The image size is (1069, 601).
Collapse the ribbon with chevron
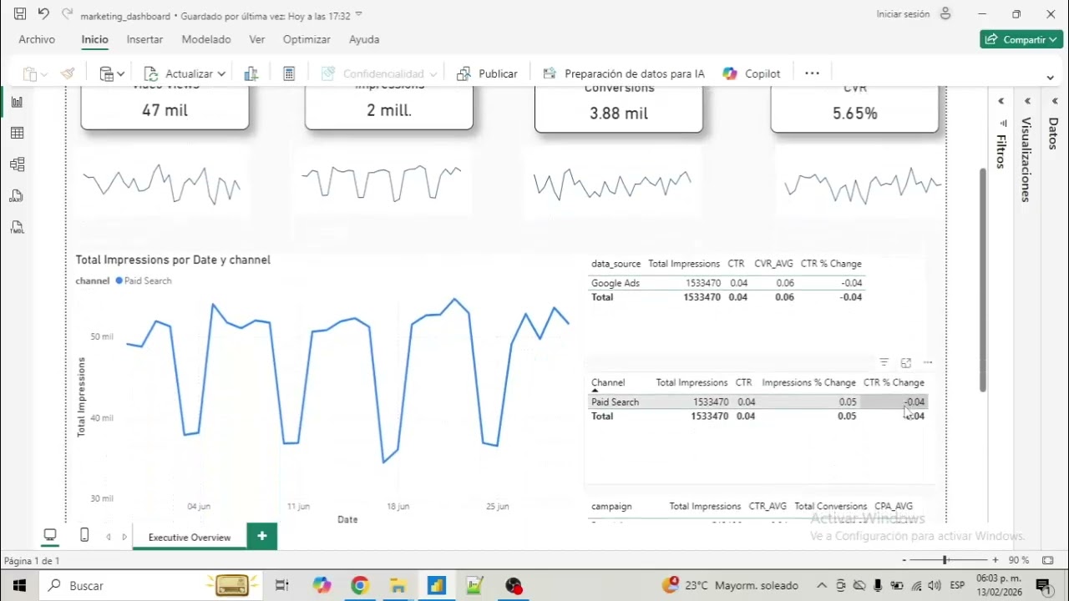pos(1051,77)
